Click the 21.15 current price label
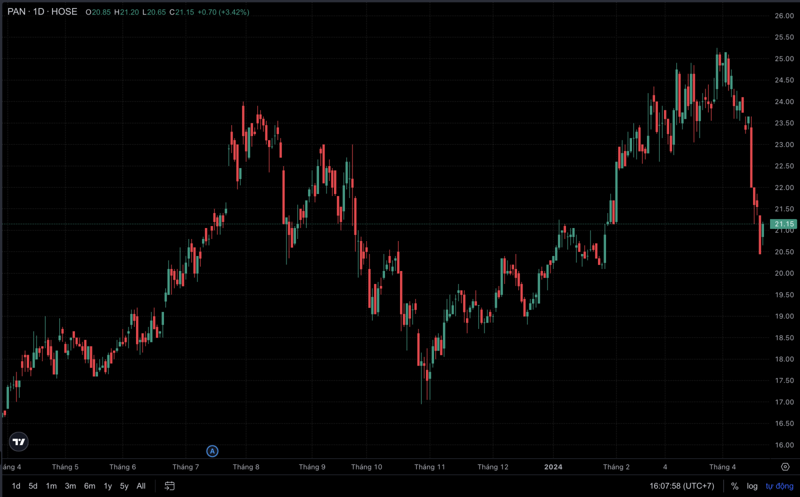800x497 pixels. point(783,224)
